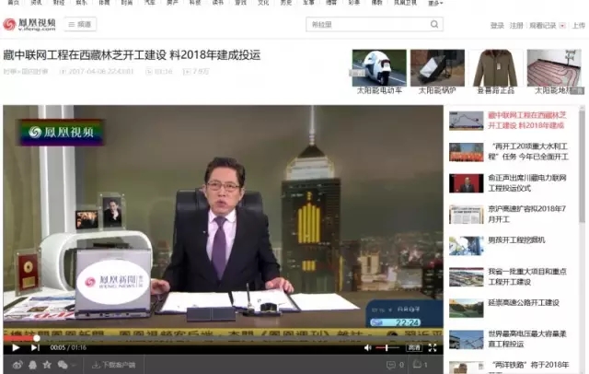589x374 pixels.
Task: Open the 观看记录 watch history link
Action: pyautogui.click(x=542, y=26)
